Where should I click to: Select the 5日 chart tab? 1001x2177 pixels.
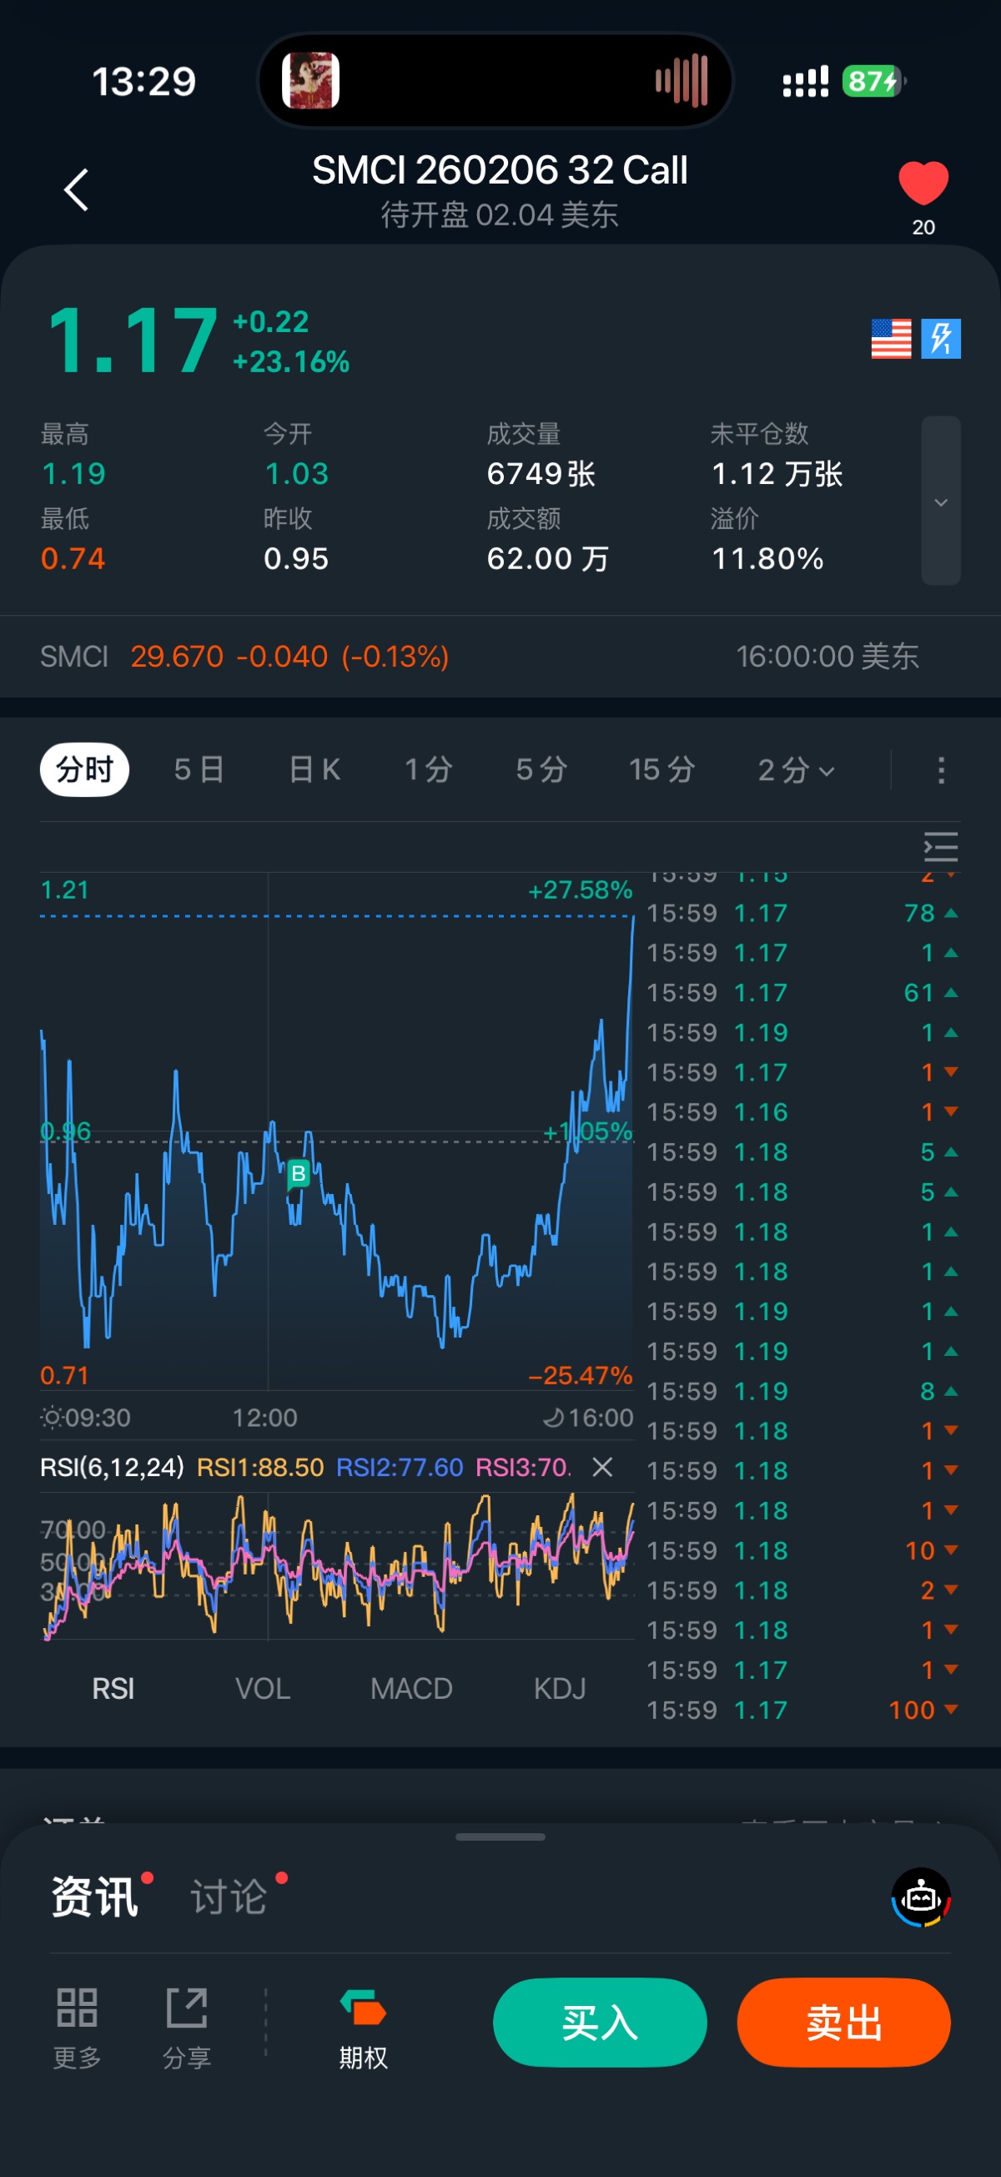tap(199, 770)
